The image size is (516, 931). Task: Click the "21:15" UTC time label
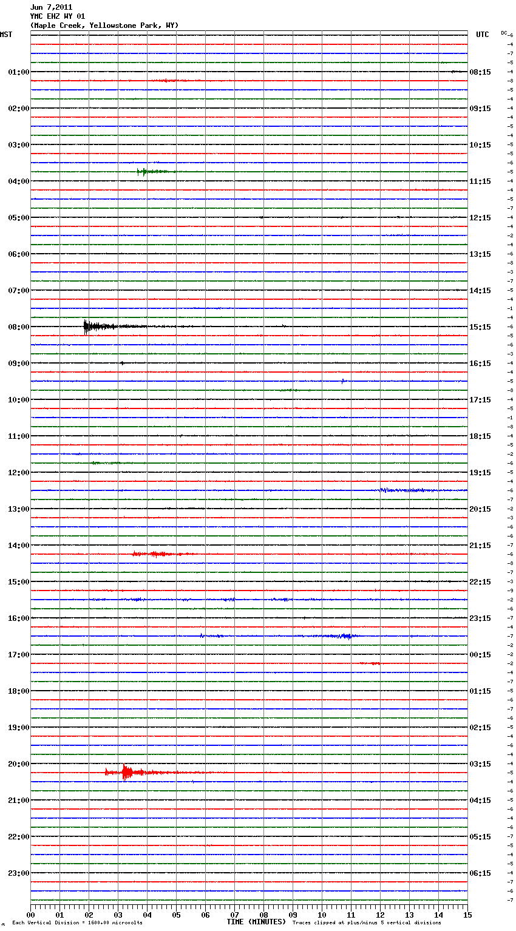pyautogui.click(x=480, y=546)
